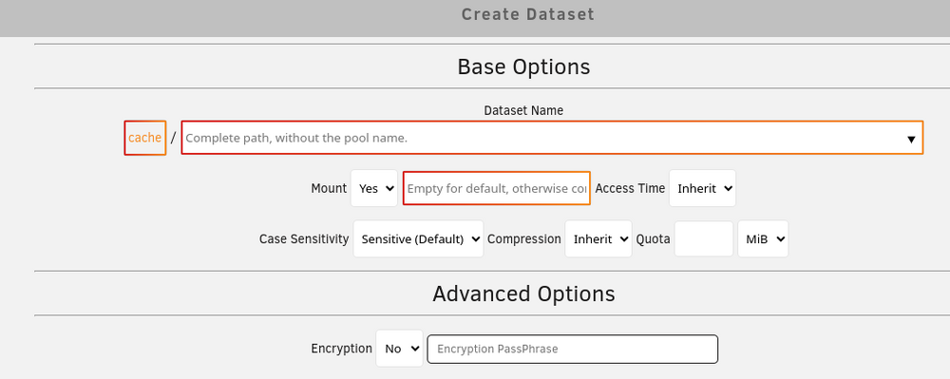Click the cache pool name box
The width and height of the screenshot is (950, 379).
pyautogui.click(x=144, y=138)
